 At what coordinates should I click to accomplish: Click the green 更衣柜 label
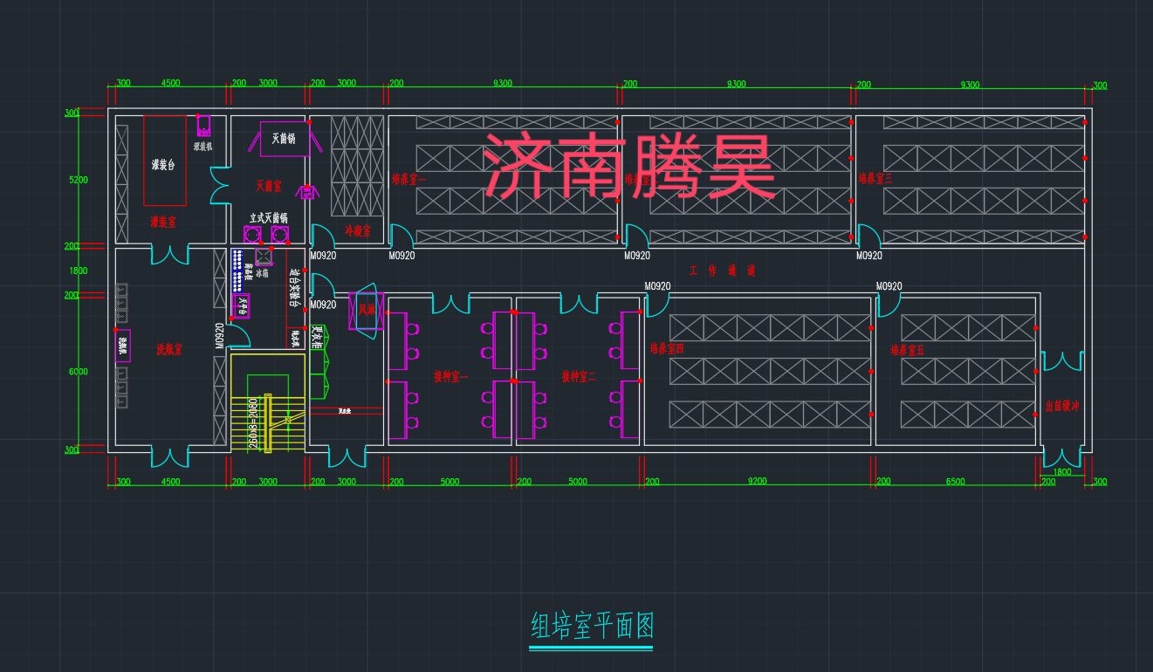(317, 338)
